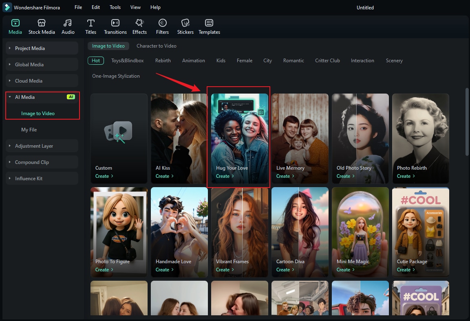The image size is (470, 321).
Task: Open the Templates panel
Action: point(209,26)
